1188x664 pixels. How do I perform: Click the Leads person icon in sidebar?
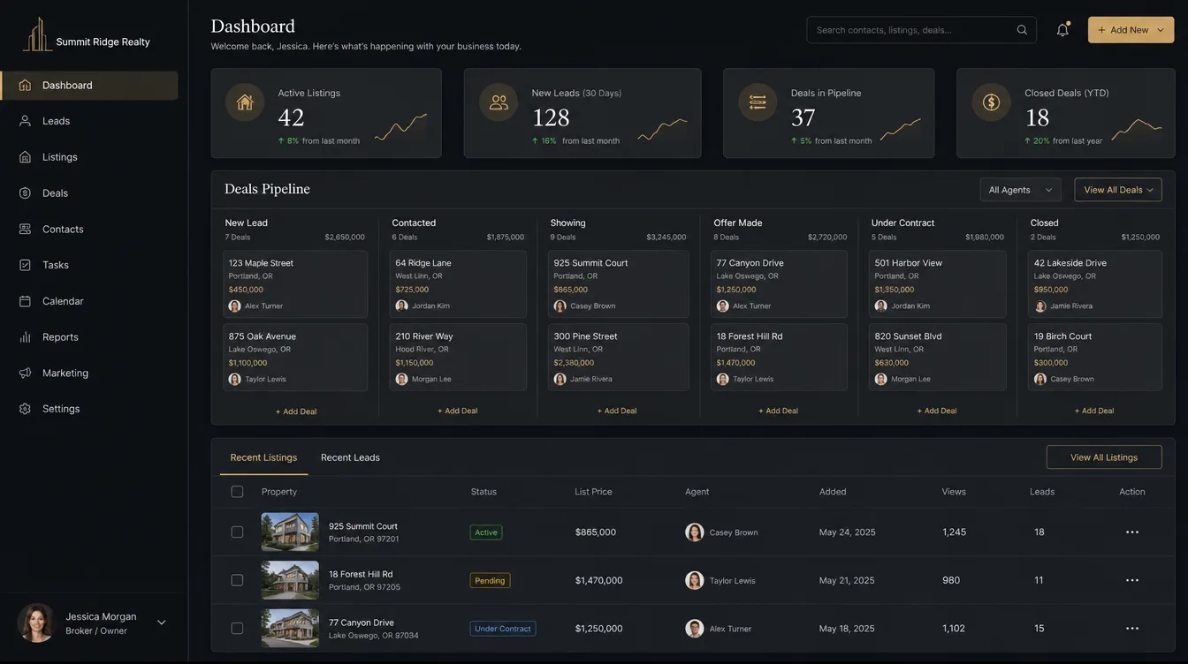(25, 121)
